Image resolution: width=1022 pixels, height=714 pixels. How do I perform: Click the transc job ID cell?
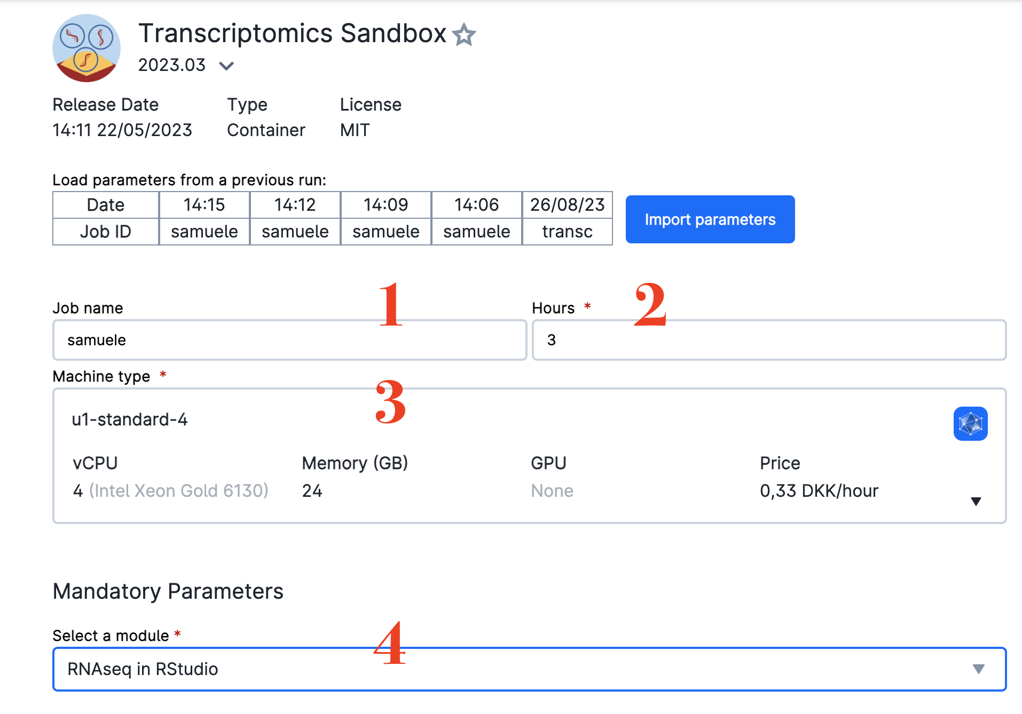567,232
